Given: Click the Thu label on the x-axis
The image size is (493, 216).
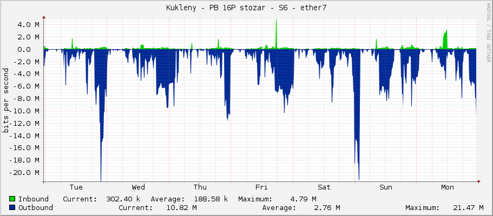Looking at the screenshot, I should pos(200,187).
